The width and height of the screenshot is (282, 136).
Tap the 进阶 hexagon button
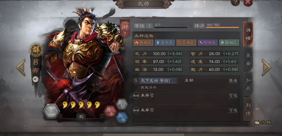(51, 111)
